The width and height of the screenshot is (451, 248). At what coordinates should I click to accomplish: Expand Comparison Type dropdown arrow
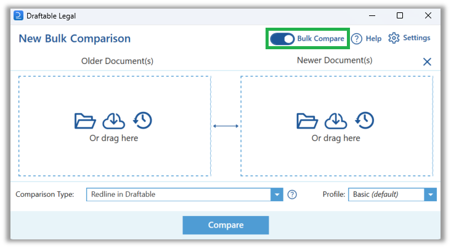click(x=277, y=194)
